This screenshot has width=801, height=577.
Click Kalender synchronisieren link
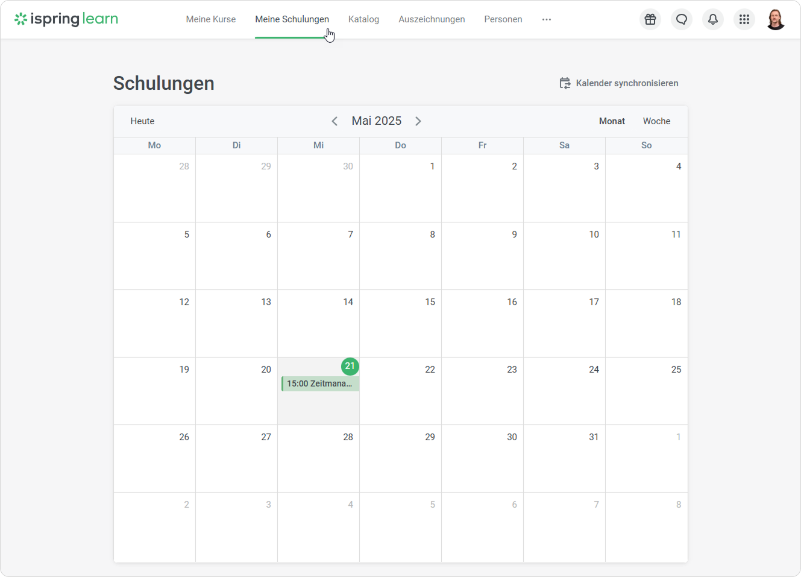627,83
